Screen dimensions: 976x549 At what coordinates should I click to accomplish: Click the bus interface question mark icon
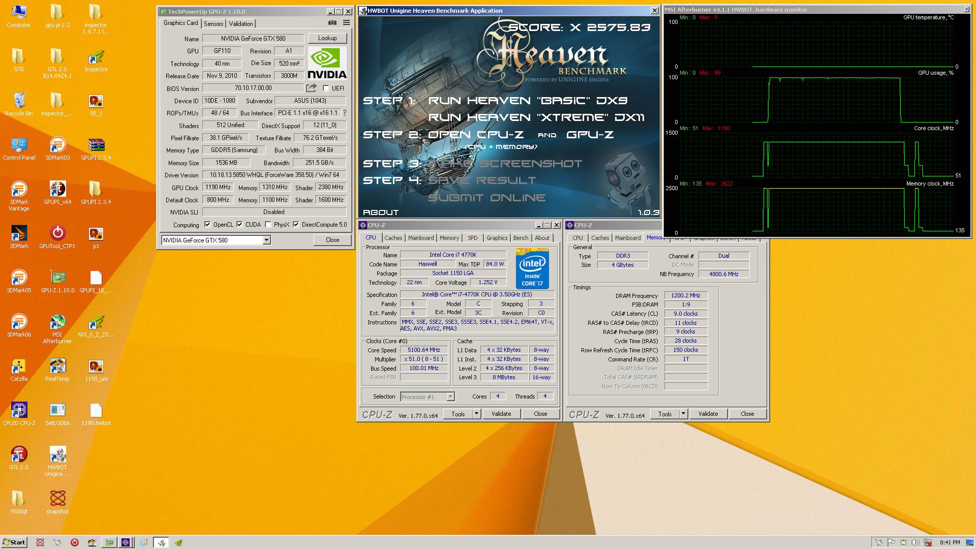click(x=344, y=113)
